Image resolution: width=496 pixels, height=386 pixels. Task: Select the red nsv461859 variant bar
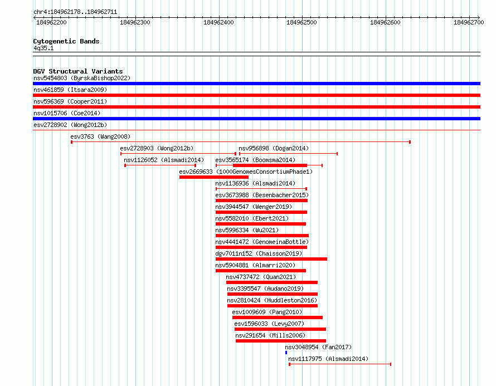(256, 95)
